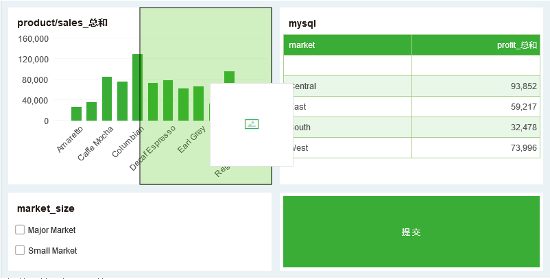Click the image placeholder icon
This screenshot has height=279, width=550.
pyautogui.click(x=252, y=124)
